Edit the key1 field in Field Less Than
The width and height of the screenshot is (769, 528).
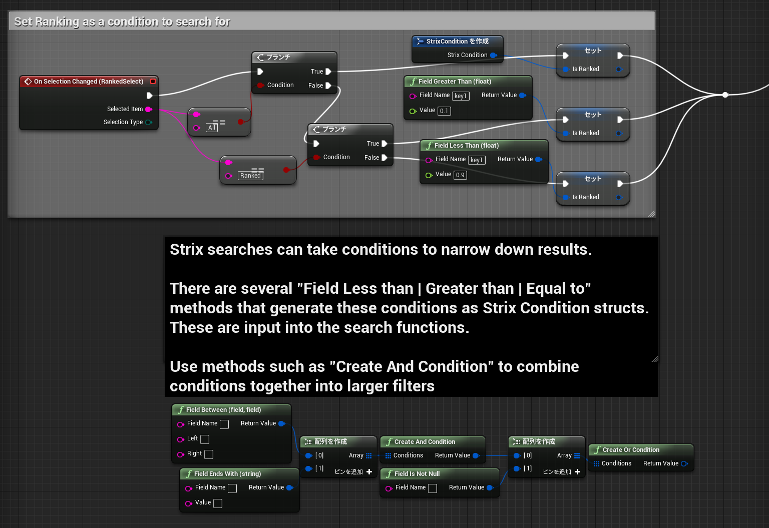[x=477, y=160]
